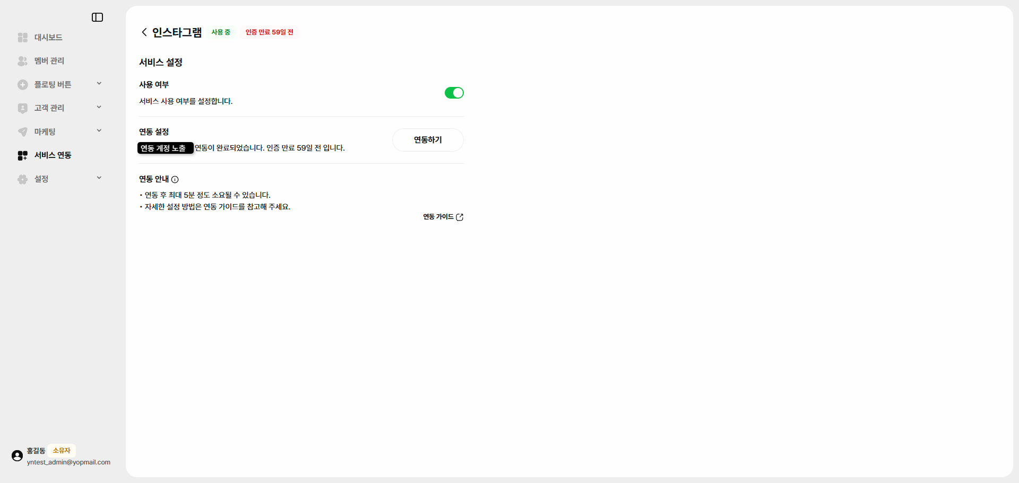
Task: Expand the 설정 menu chevron
Action: click(x=99, y=178)
